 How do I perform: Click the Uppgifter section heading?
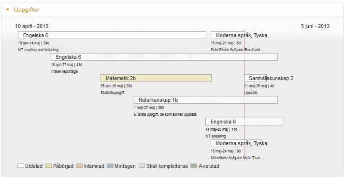coord(27,10)
